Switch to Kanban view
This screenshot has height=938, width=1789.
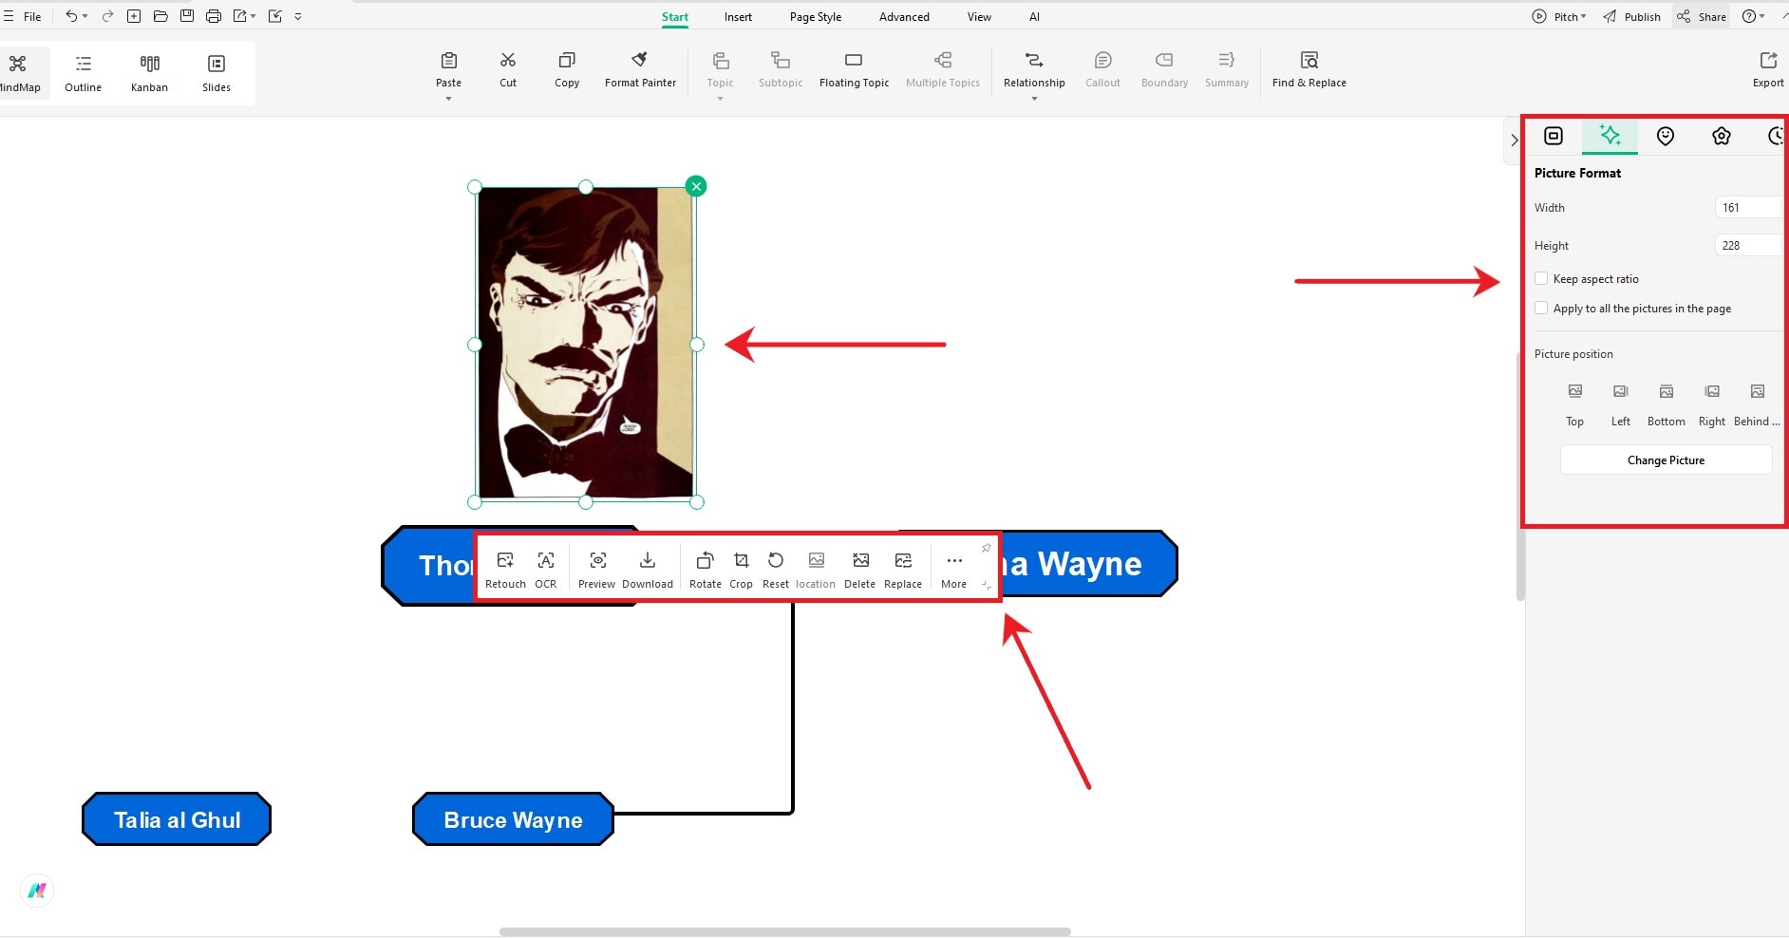point(149,73)
